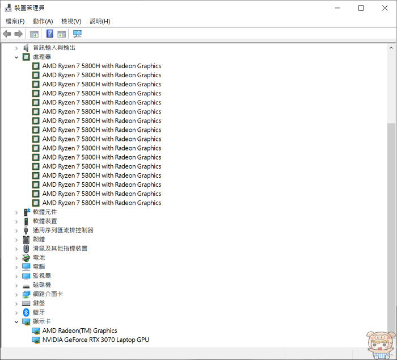Click the 電腦 computer icon
This screenshot has height=360, width=397.
(x=26, y=267)
